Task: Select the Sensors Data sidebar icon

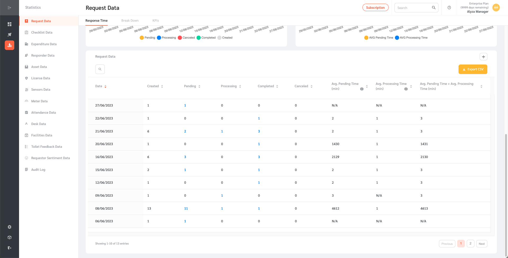Action: tap(26, 90)
